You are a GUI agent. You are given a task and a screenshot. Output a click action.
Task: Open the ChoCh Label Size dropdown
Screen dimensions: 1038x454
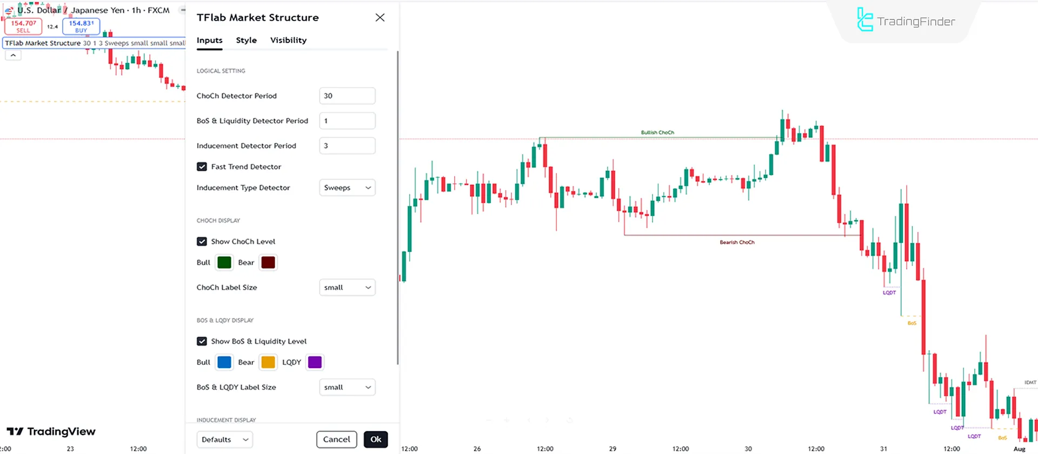pos(347,287)
